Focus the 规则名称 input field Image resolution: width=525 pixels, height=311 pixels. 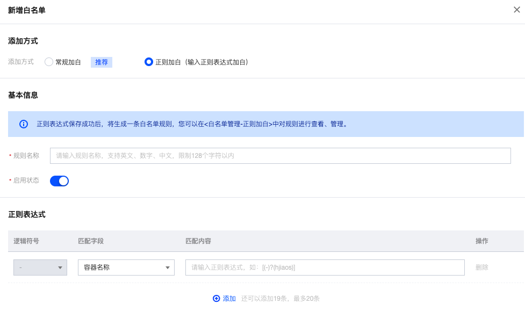(280, 156)
